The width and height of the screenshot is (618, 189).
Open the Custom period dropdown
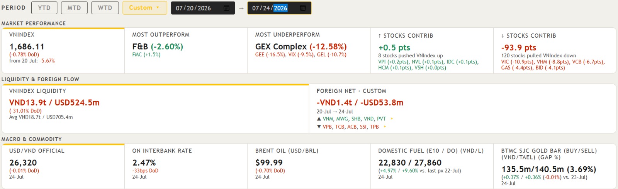(145, 8)
